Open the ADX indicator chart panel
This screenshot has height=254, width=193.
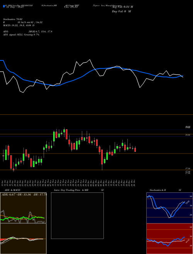coord(23,208)
